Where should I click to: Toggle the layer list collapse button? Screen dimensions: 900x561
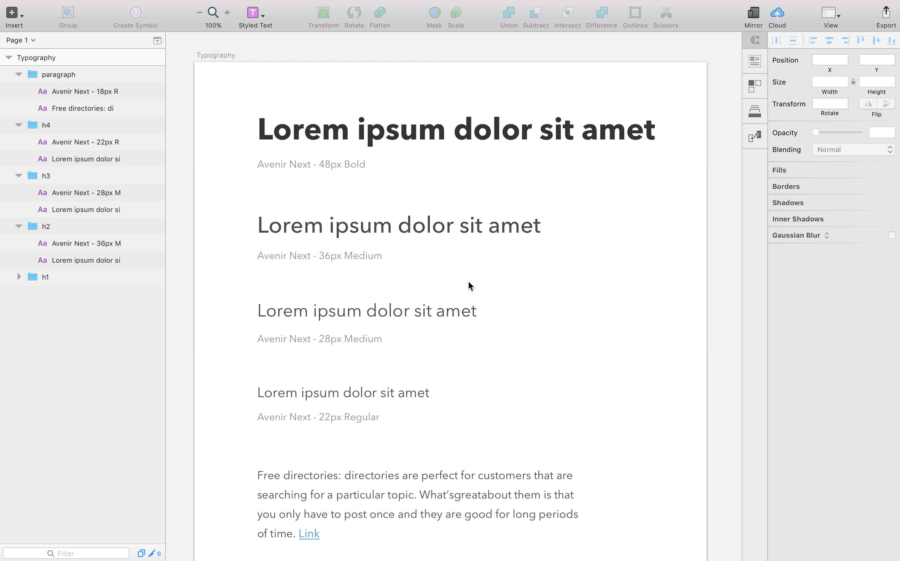(x=157, y=40)
